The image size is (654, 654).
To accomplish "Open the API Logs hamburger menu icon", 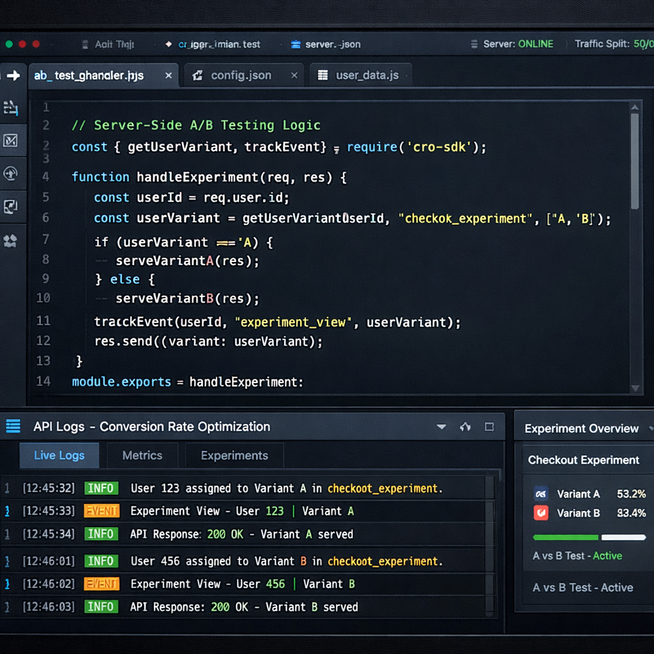I will (13, 426).
